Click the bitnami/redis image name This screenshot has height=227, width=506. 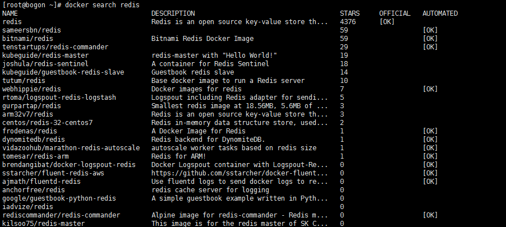(27, 38)
